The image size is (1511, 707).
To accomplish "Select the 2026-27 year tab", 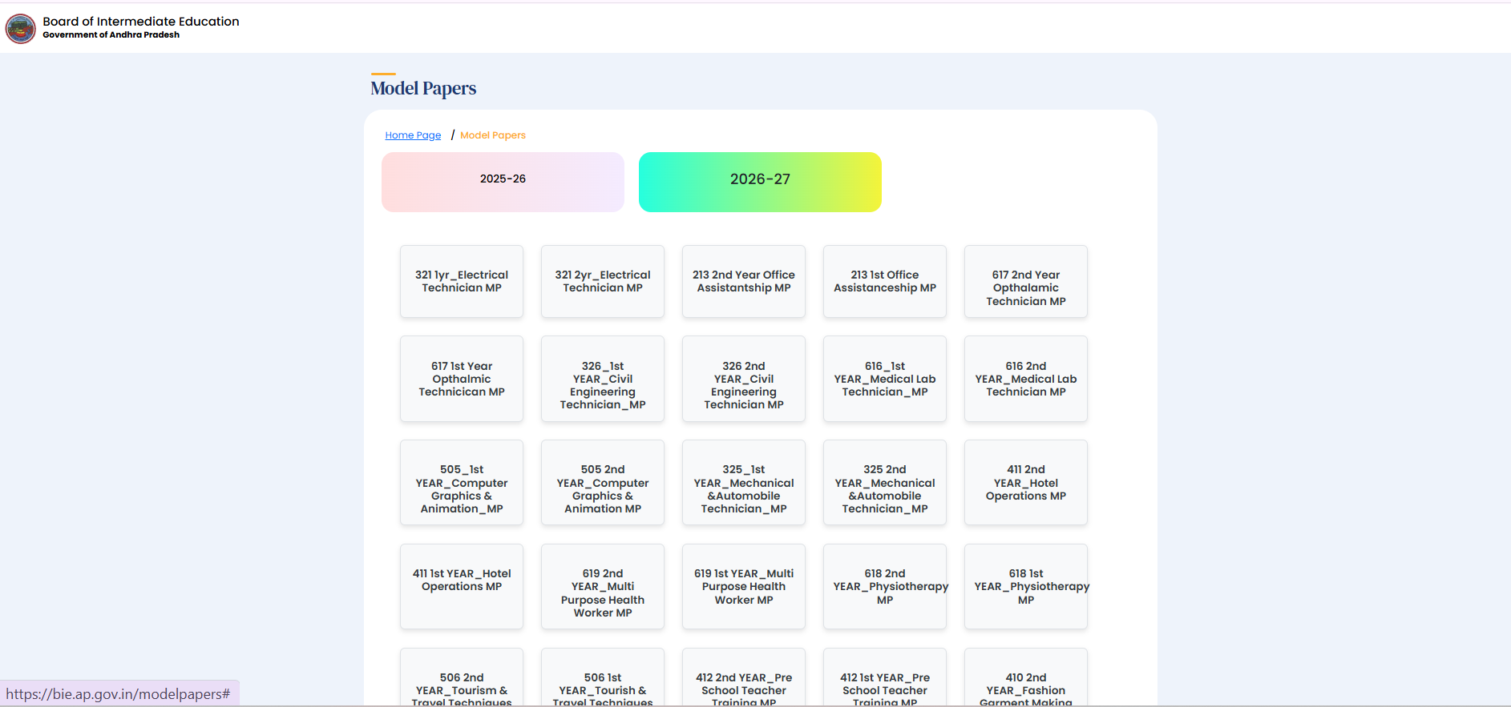I will 760,182.
